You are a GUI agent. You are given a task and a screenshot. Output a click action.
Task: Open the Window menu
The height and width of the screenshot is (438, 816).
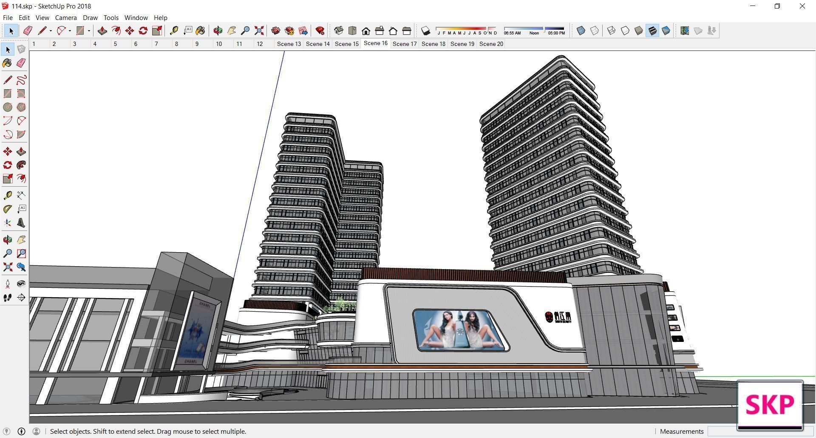pyautogui.click(x=136, y=17)
